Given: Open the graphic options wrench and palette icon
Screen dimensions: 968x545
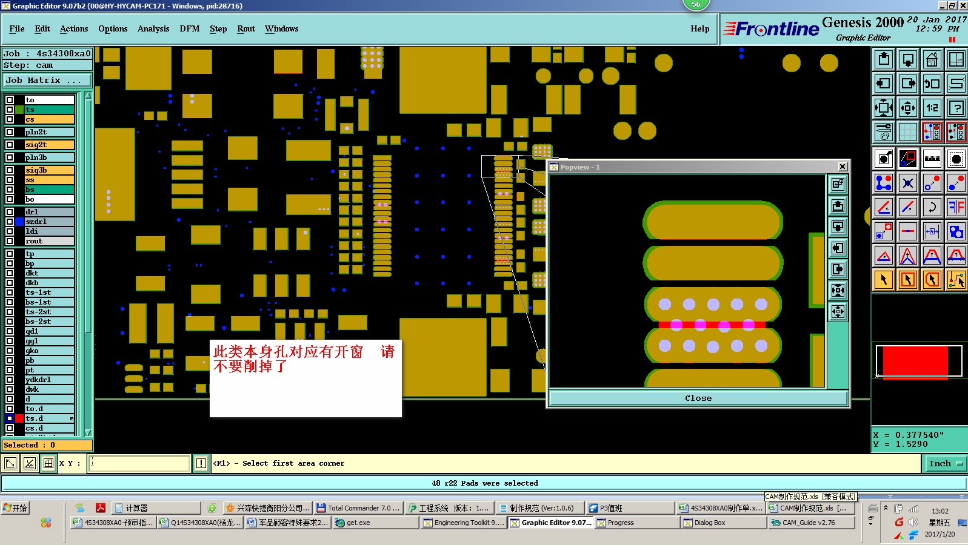Looking at the screenshot, I should pos(884,131).
